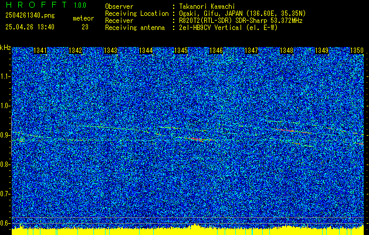Click the Receiver field label
The image size is (369, 235).
tap(119, 21)
